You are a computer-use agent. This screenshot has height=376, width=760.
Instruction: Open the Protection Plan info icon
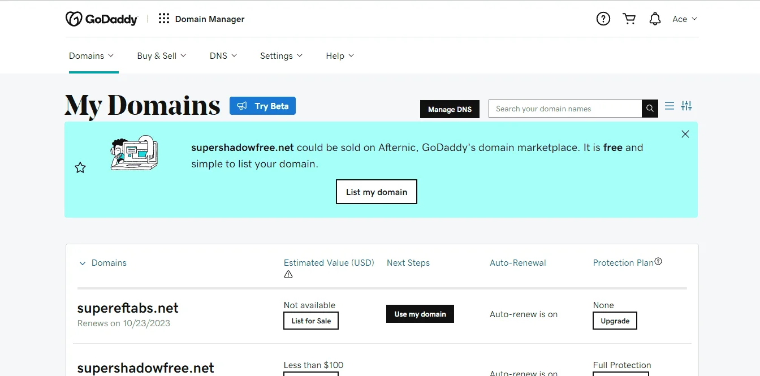[x=658, y=261]
